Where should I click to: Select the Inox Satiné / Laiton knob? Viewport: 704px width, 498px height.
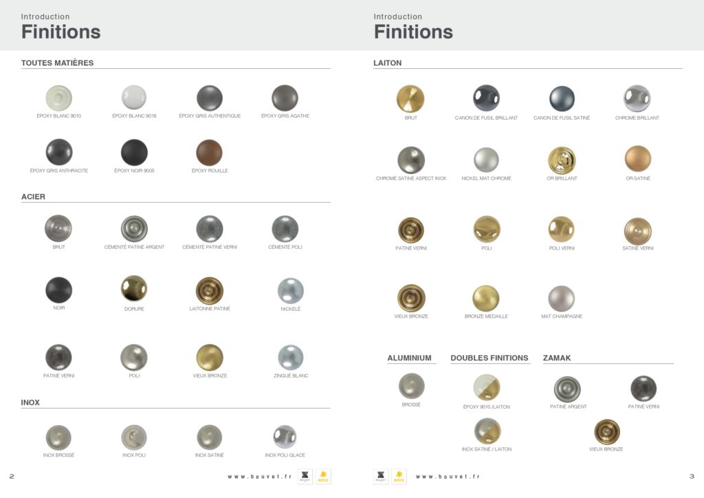487,431
